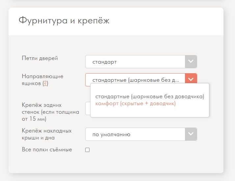
Task: Enable the 'Все полки съёмные' checkbox
Action: point(88,150)
